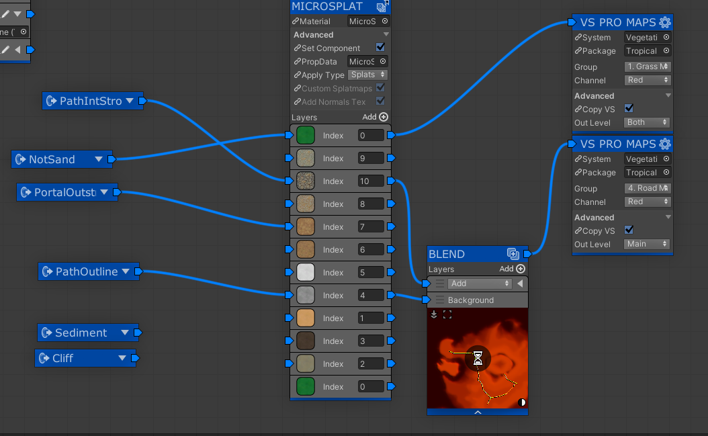This screenshot has height=436, width=708.
Task: Open Channel dropdown in Road VS Pro Maps node
Action: coord(648,202)
